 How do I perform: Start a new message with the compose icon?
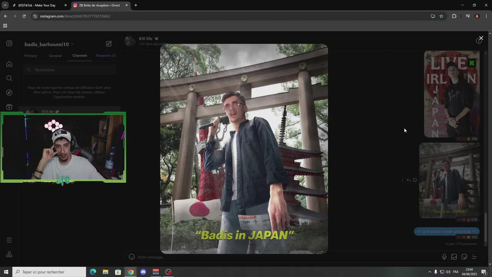coord(109,44)
